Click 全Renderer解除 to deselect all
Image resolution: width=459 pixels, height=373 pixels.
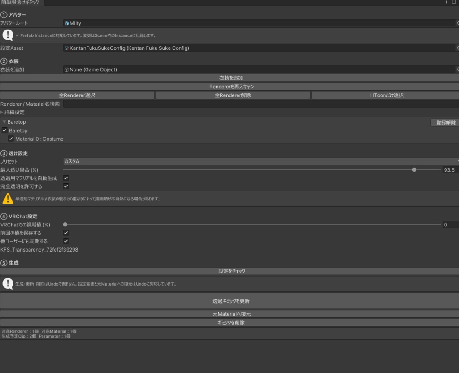[x=233, y=95]
